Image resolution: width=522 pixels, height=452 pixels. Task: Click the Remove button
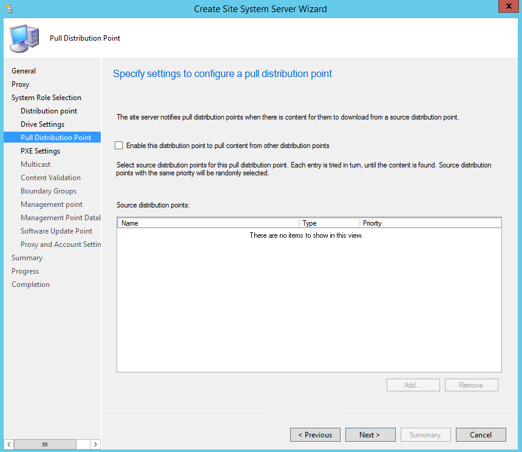click(472, 385)
